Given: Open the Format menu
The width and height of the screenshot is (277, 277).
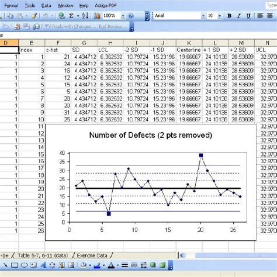Looking at the screenshot, I should (x=11, y=6).
